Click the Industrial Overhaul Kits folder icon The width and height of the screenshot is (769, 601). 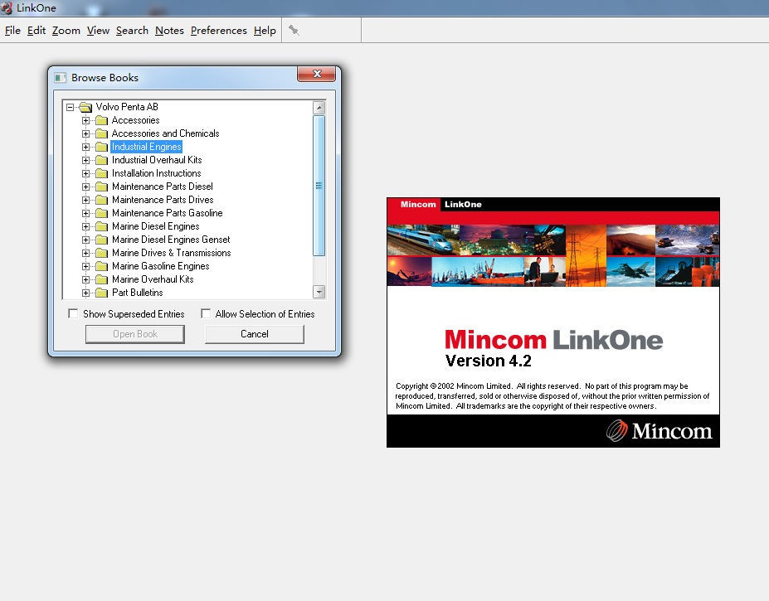[x=101, y=160]
